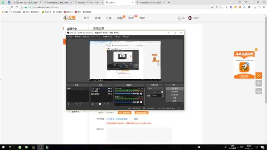Close the Douyu companion ad with X
The height and width of the screenshot is (150, 267).
point(256,49)
